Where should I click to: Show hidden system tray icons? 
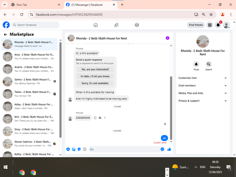pyautogui.click(x=196, y=167)
